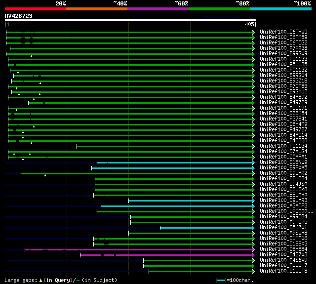Click the Large gaps legend text
Image resolution: width=316 pixels, height=284 pixels.
(x=61, y=280)
